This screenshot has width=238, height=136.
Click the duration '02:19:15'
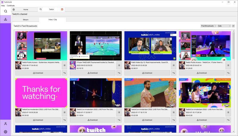(x=80, y=68)
